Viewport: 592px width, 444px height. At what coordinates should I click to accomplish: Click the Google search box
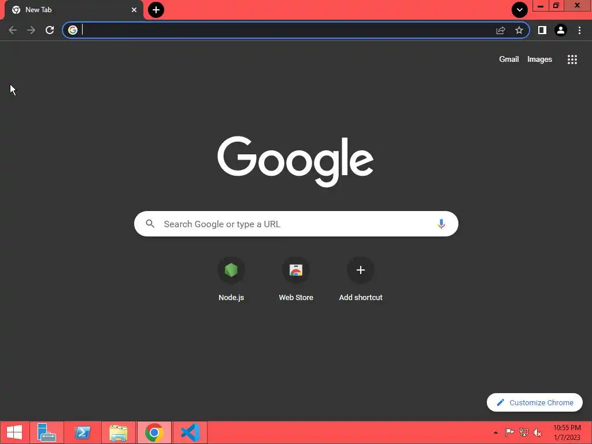coord(296,224)
